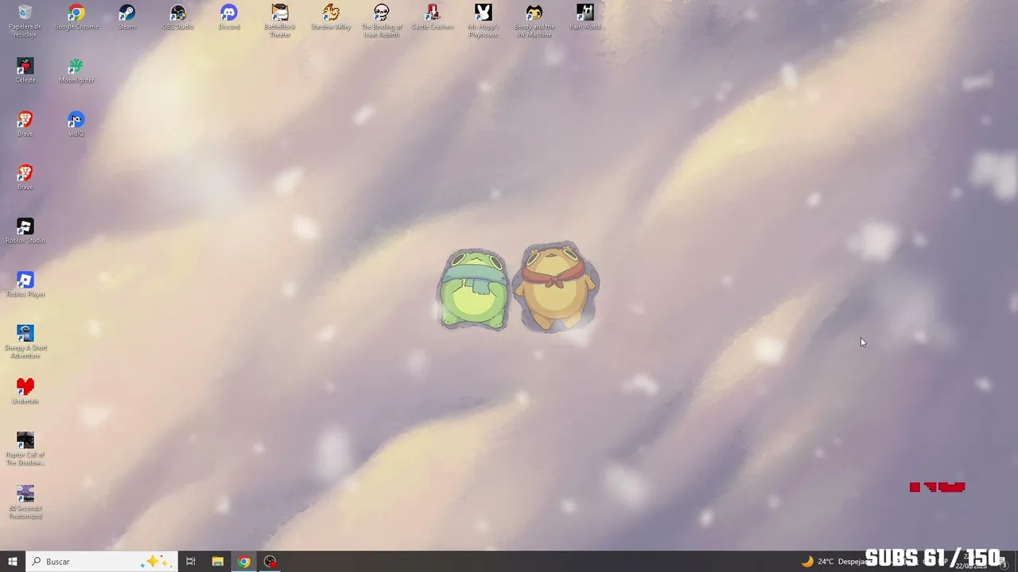Select the Google Chrome desktop shortcut
1018x572 pixels.
(76, 17)
